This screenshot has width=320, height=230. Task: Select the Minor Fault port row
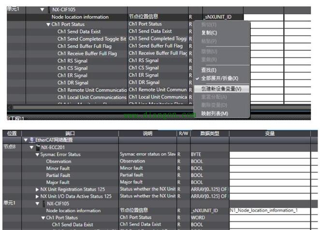[x=58, y=168]
